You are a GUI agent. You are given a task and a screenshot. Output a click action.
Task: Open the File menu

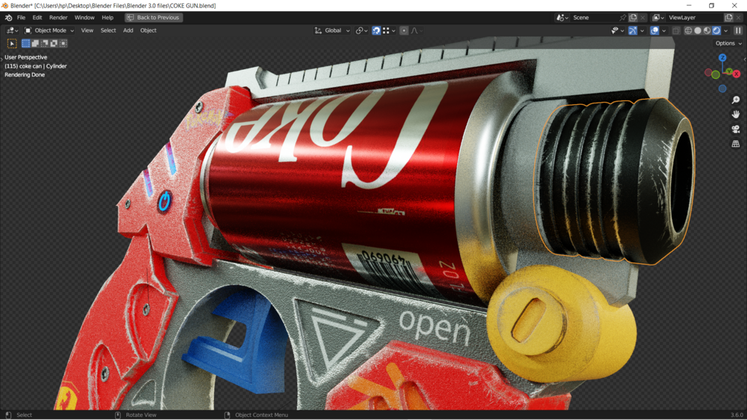tap(21, 18)
